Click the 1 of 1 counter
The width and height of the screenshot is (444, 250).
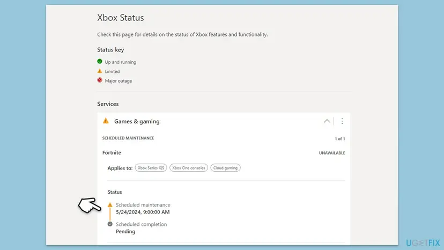tap(340, 138)
